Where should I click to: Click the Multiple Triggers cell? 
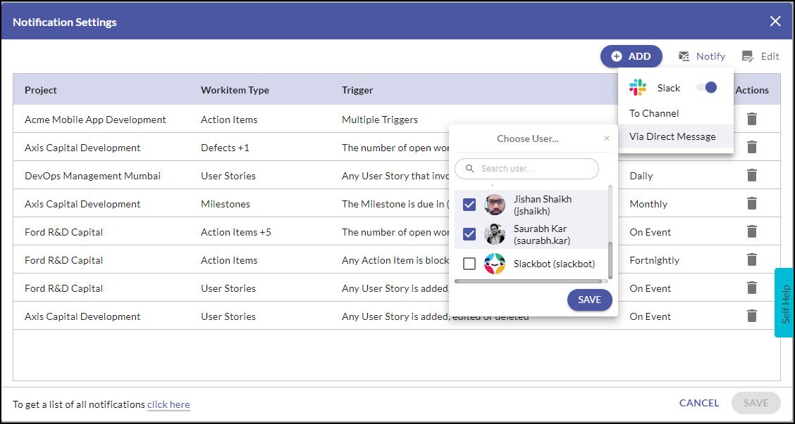[x=380, y=120]
